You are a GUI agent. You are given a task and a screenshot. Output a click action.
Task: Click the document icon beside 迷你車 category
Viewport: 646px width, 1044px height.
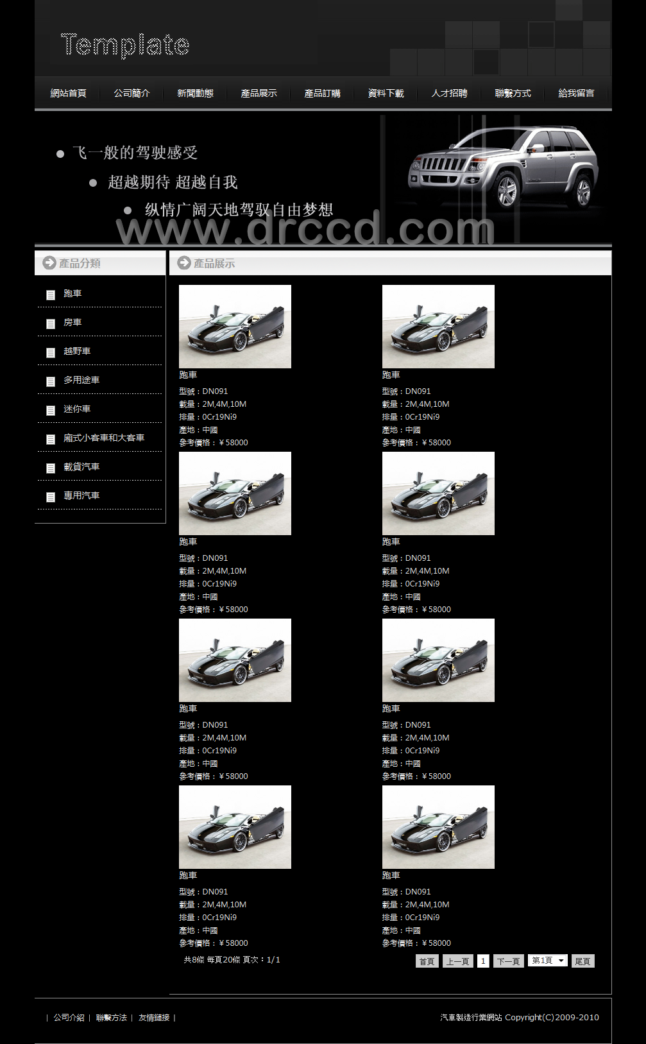[51, 410]
